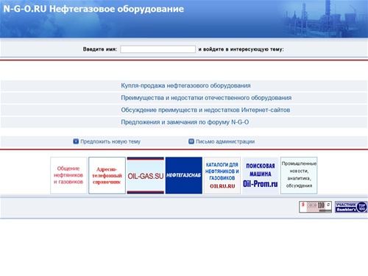368x276 pixels.
Task: Open the Нефтегазснаб blue banner
Action: point(184,175)
